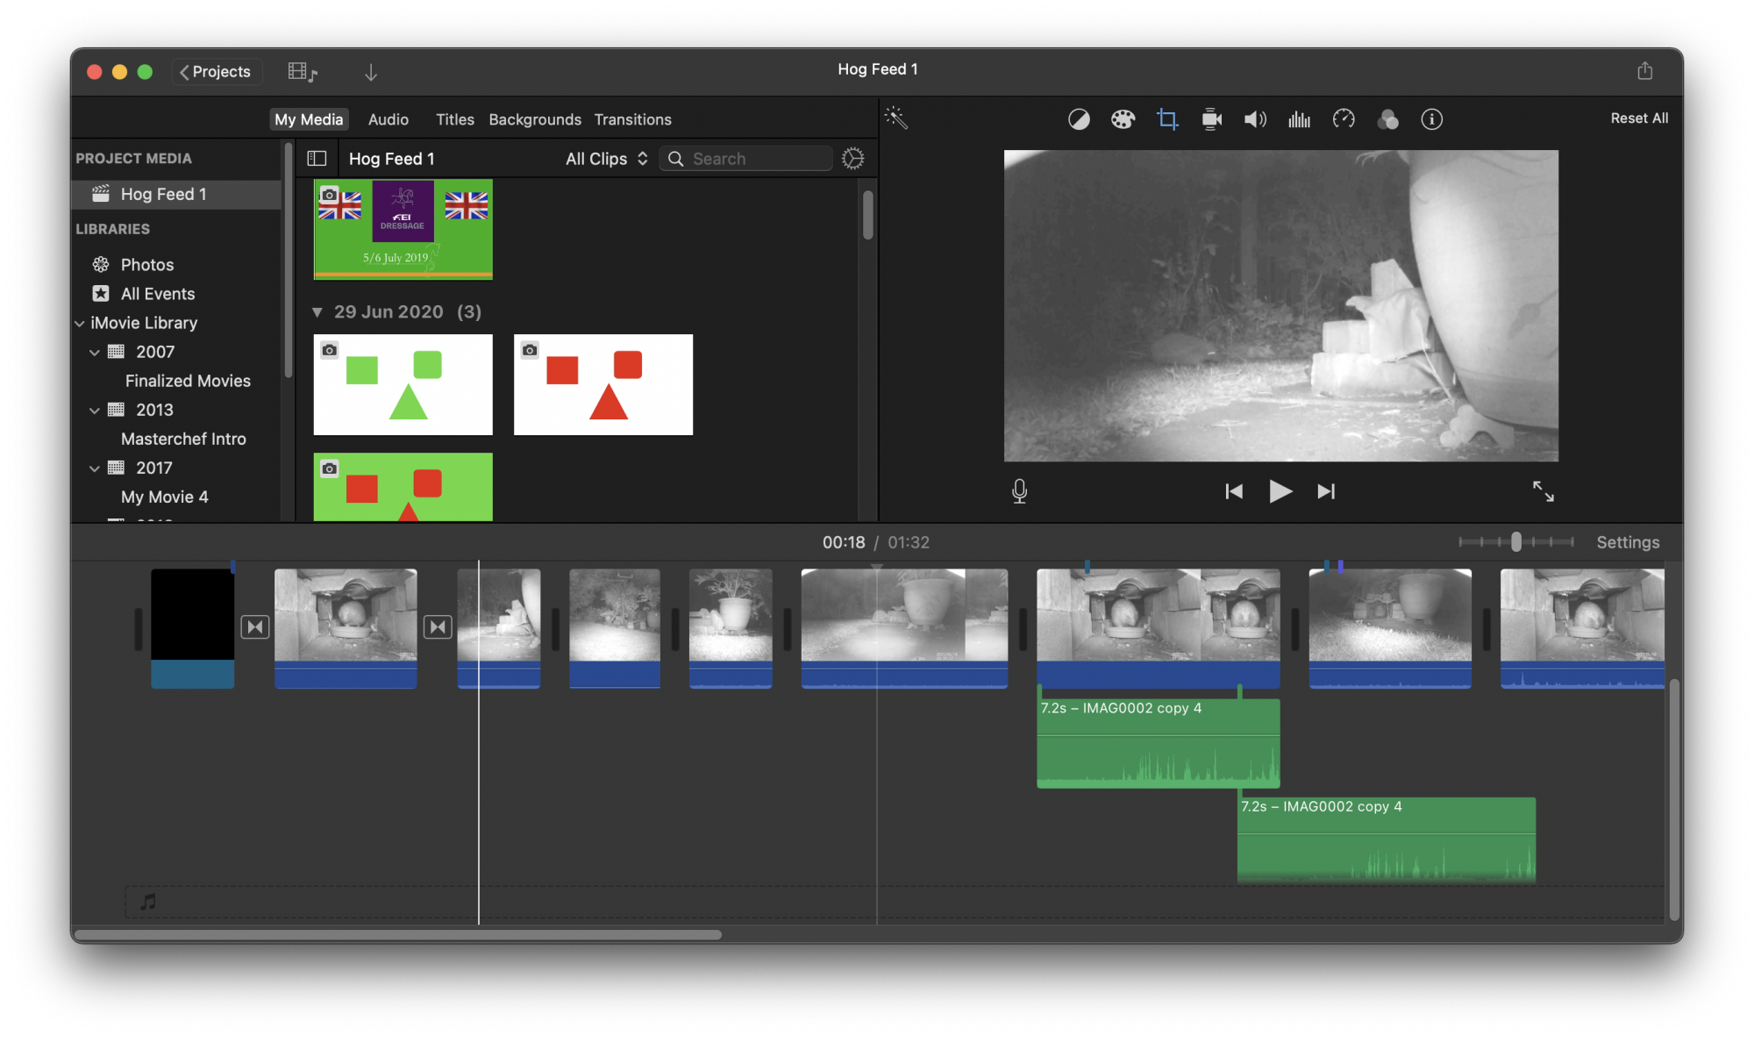Skip to the previous clip
The width and height of the screenshot is (1754, 1037).
tap(1234, 491)
